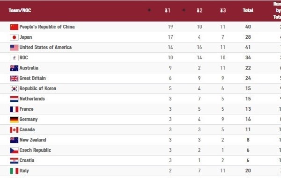
Task: Open the New Zealand team link
Action: pyautogui.click(x=33, y=140)
